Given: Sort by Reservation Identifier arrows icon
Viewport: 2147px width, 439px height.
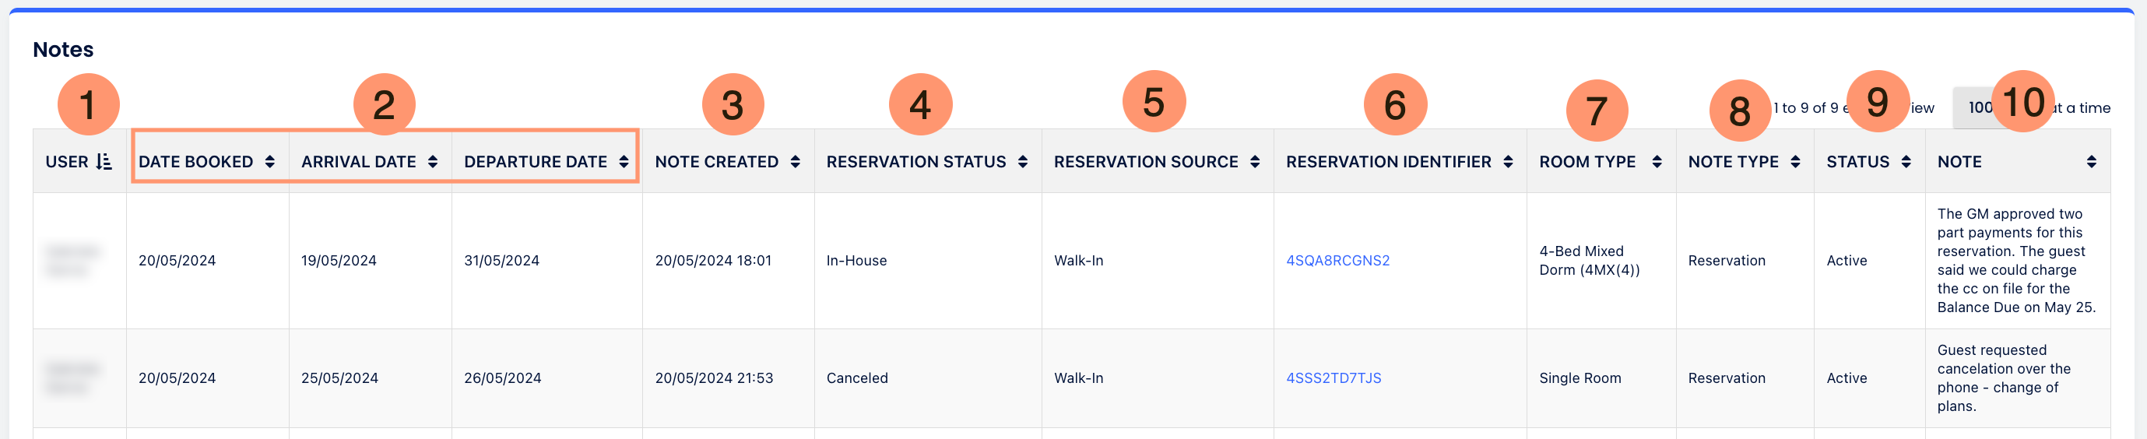Looking at the screenshot, I should (x=1508, y=162).
